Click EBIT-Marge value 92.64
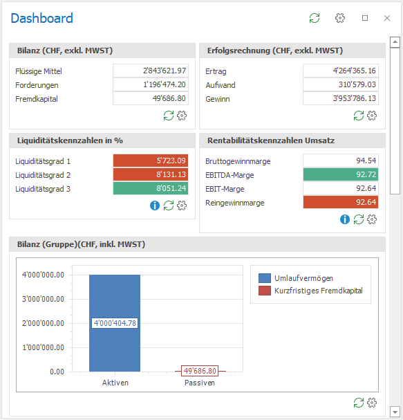The image size is (403, 420). coord(341,188)
